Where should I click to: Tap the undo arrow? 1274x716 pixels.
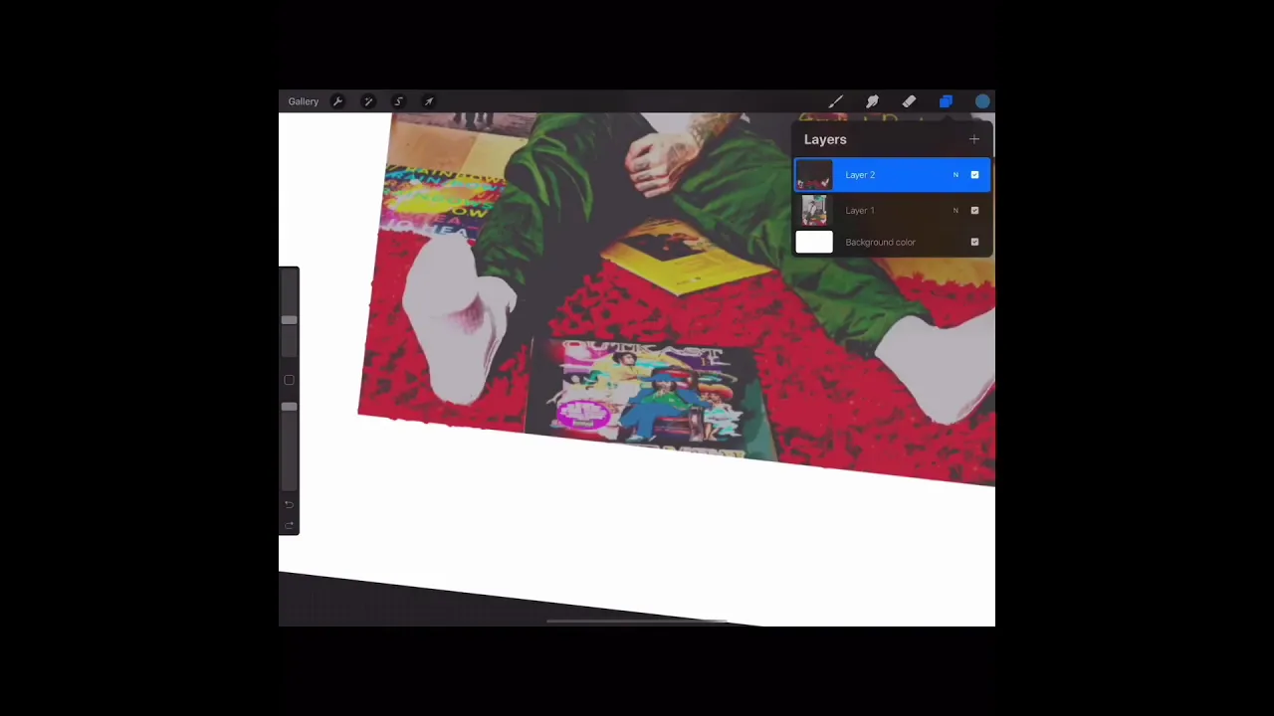(290, 505)
